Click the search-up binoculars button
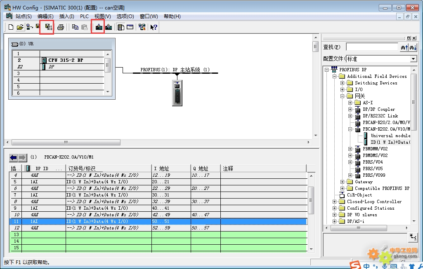The image size is (423, 269). click(404, 47)
